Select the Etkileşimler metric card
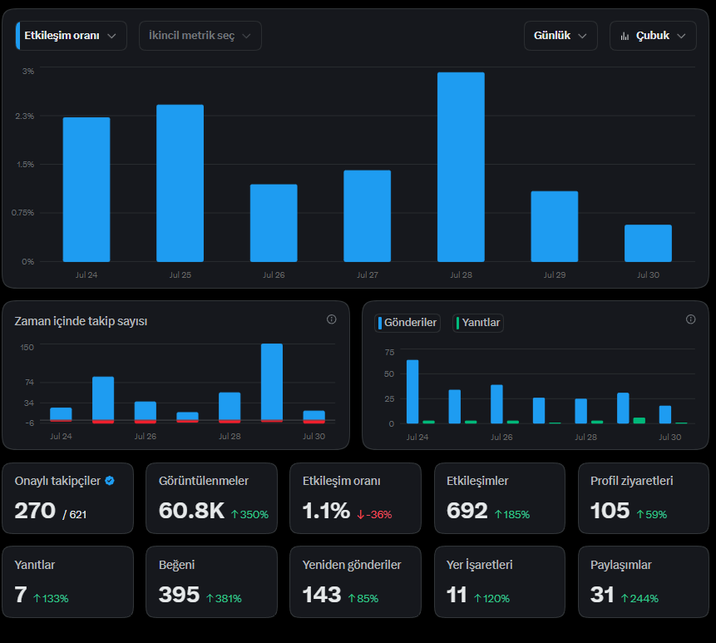 pos(500,498)
